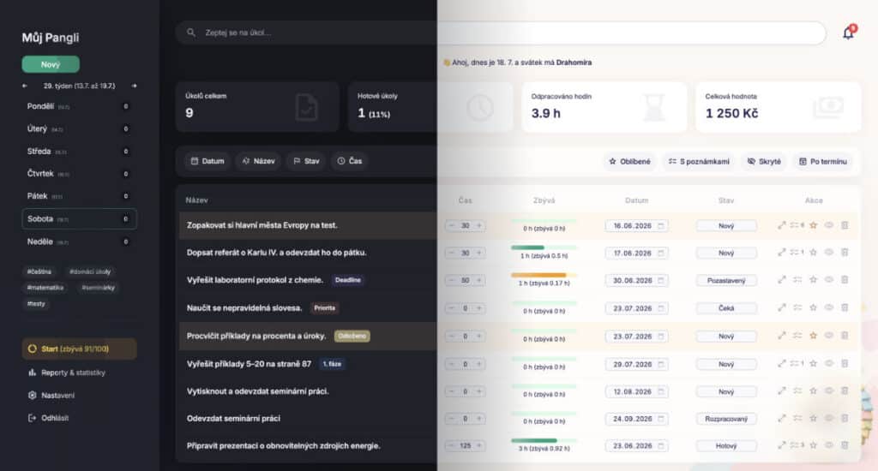Sort tasks by Název
The image size is (878, 471).
pyautogui.click(x=258, y=161)
